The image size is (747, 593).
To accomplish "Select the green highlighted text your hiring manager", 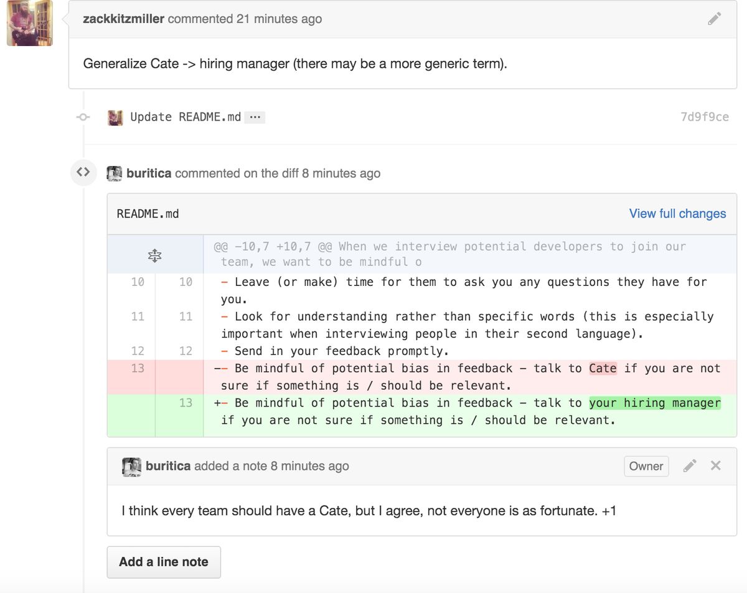I will [654, 403].
